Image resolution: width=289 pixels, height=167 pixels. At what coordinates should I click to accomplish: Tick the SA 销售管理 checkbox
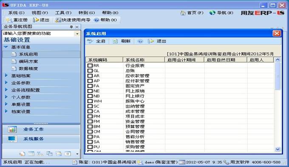point(90,142)
